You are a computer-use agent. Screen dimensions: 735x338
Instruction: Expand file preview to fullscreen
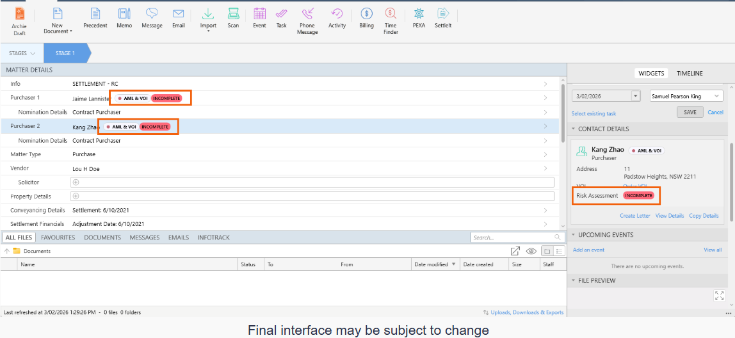719,295
